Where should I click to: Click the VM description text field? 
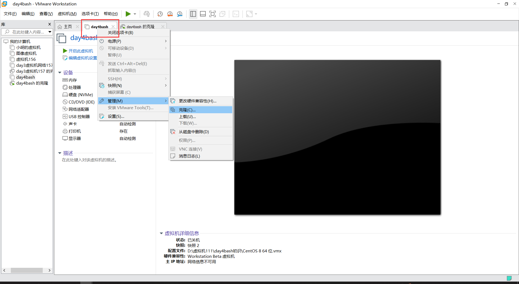point(89,160)
